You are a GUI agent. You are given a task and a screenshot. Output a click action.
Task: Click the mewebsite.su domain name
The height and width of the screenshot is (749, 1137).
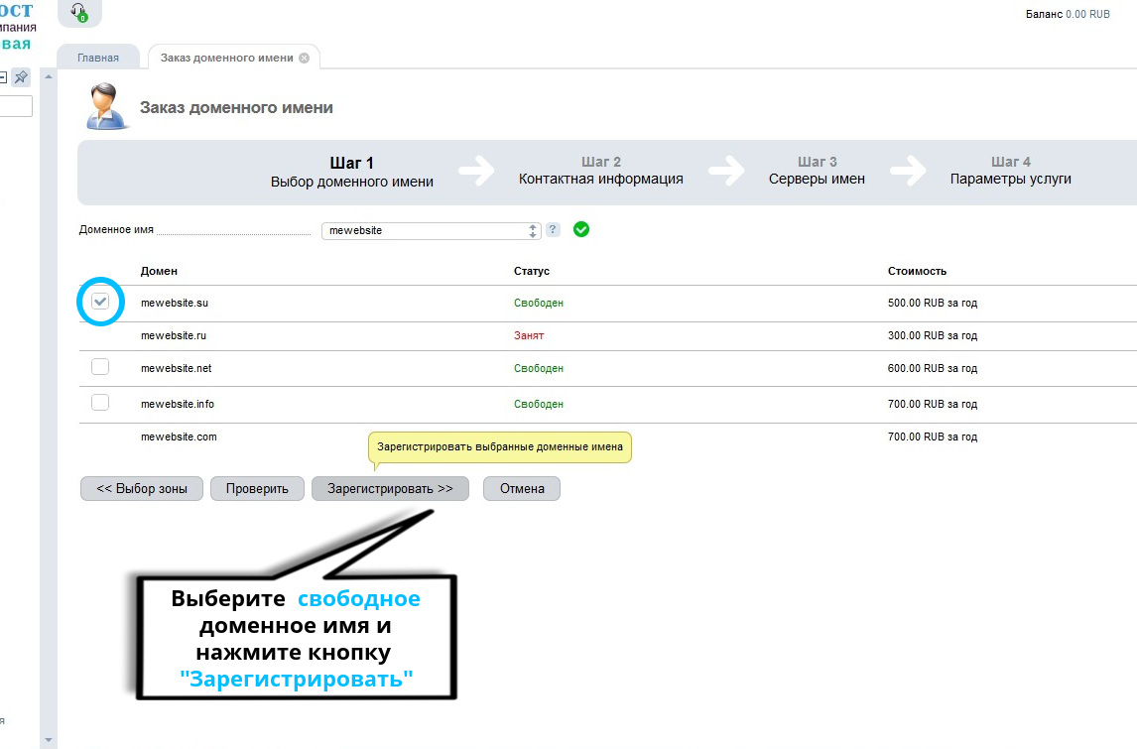click(175, 304)
